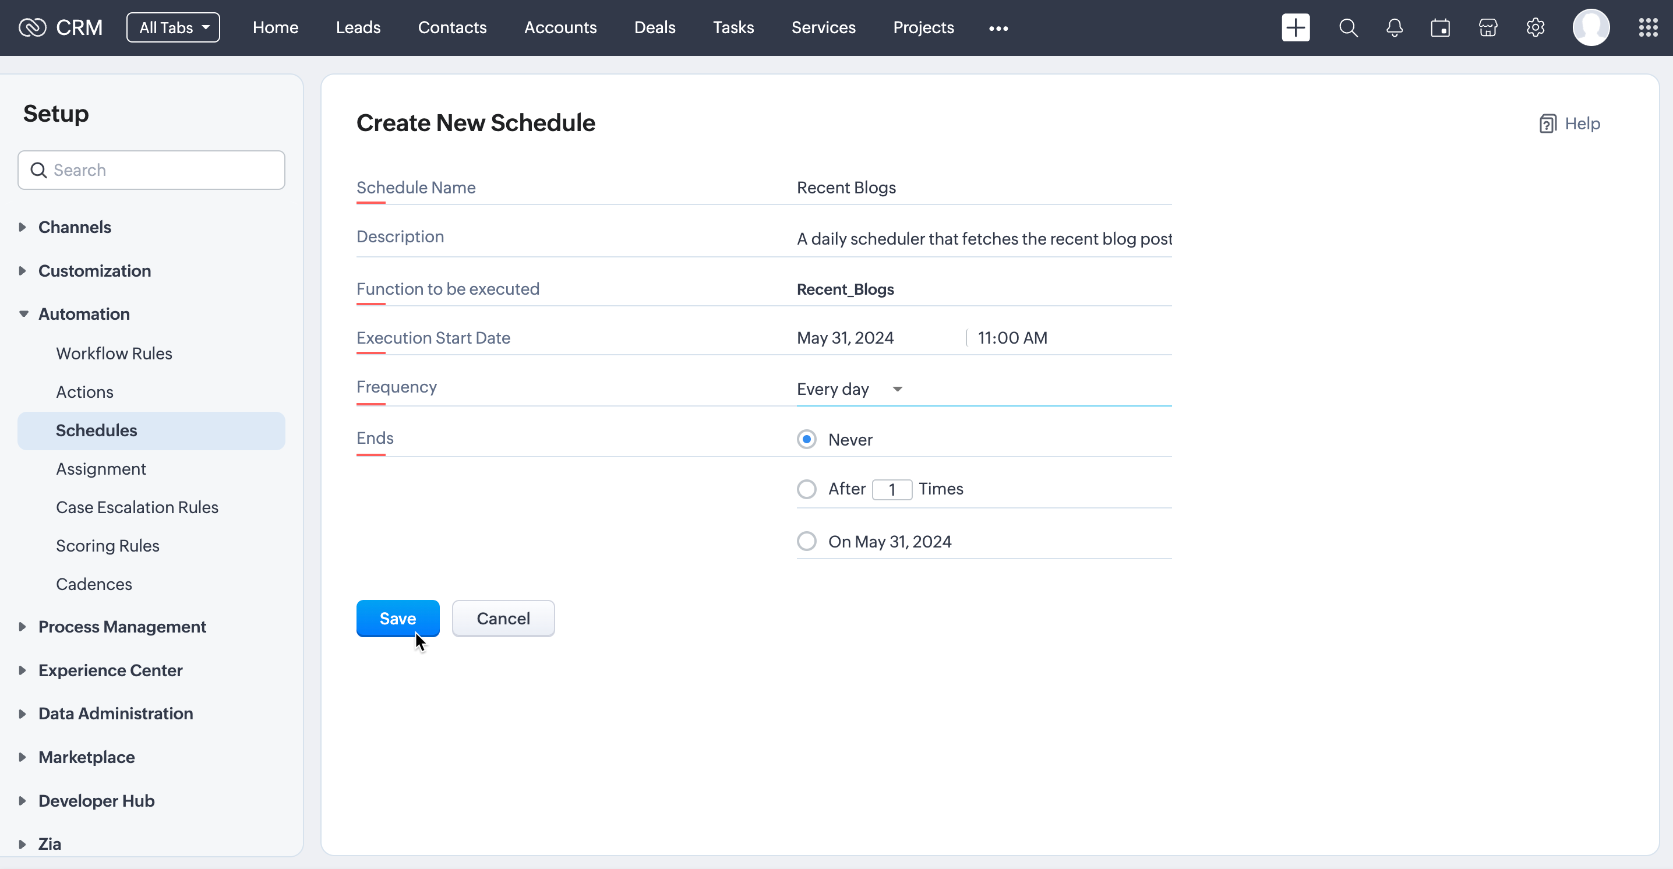Click the Save button
The image size is (1673, 869).
point(397,619)
